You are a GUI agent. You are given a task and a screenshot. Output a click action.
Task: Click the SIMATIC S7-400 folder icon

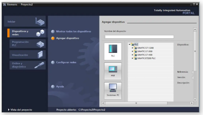135,55
